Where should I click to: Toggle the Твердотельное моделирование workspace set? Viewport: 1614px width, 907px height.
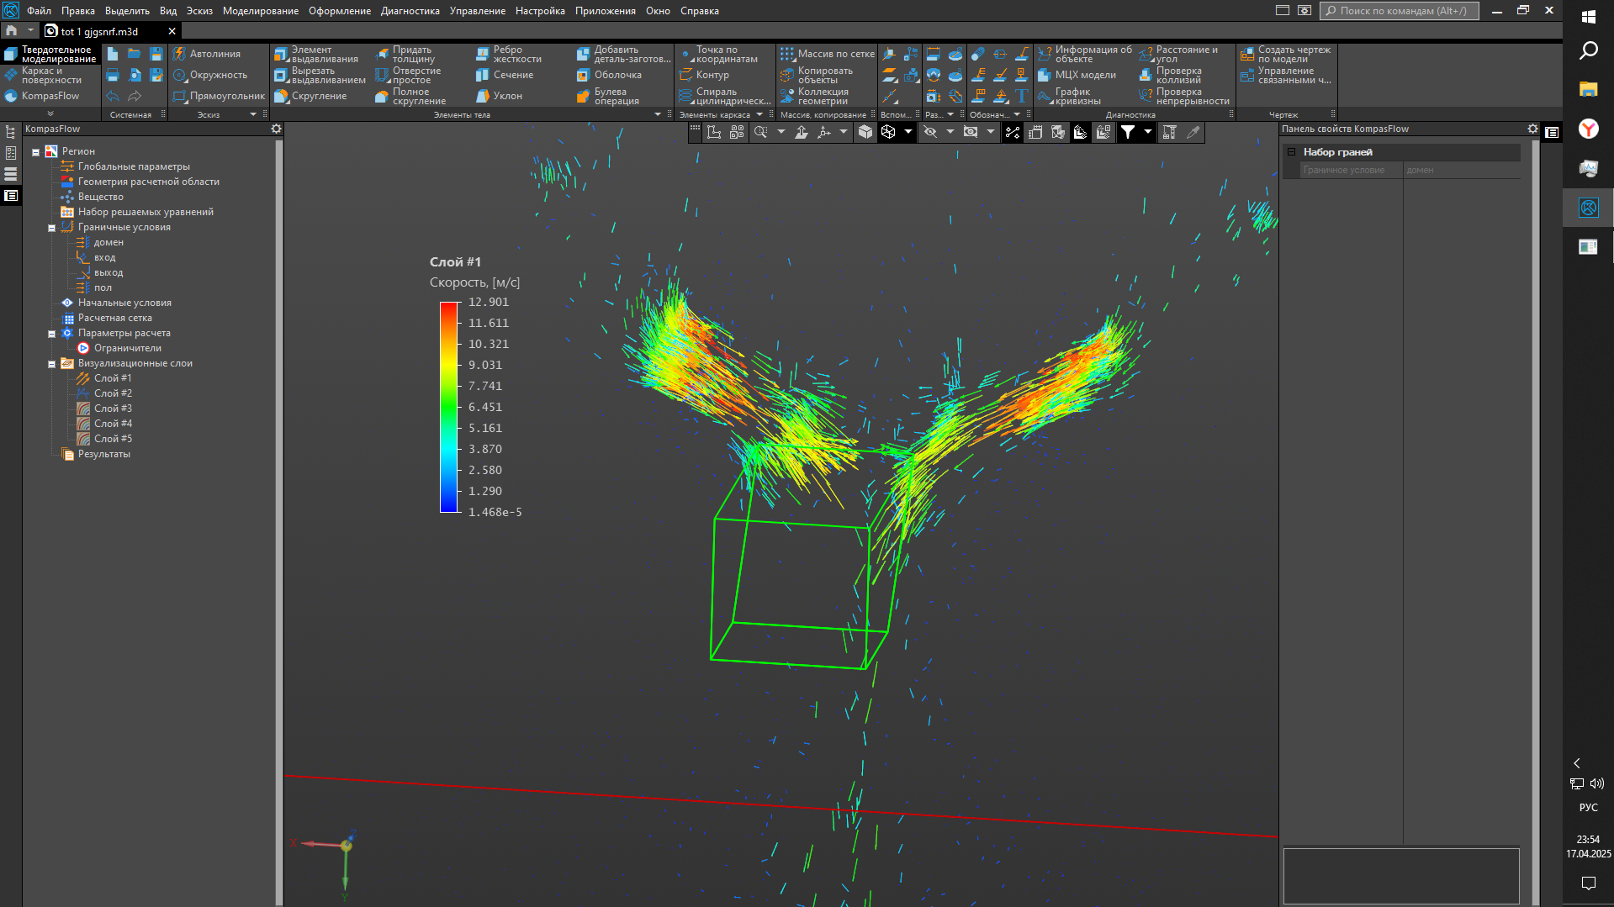click(50, 55)
